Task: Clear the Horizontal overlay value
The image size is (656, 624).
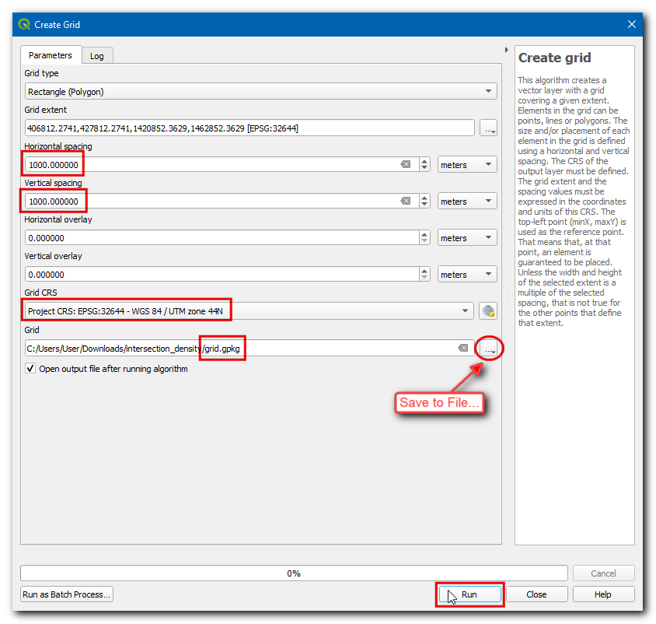Action: (x=406, y=238)
